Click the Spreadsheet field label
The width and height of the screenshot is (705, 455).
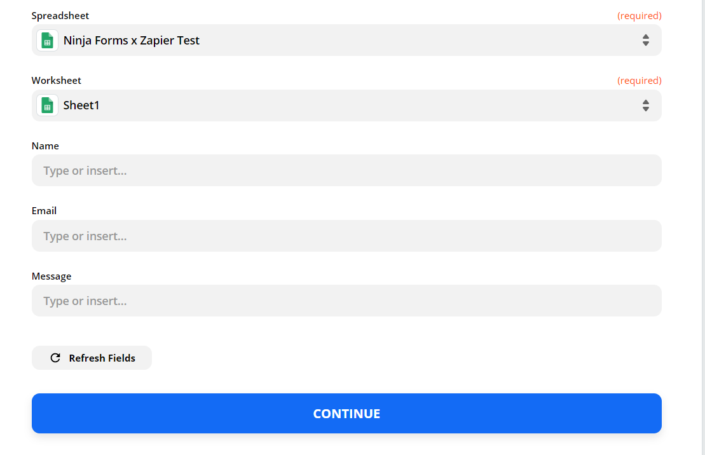click(60, 15)
